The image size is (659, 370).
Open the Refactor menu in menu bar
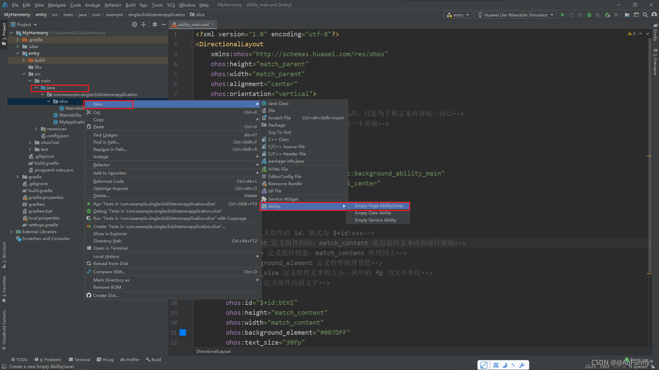(x=113, y=5)
